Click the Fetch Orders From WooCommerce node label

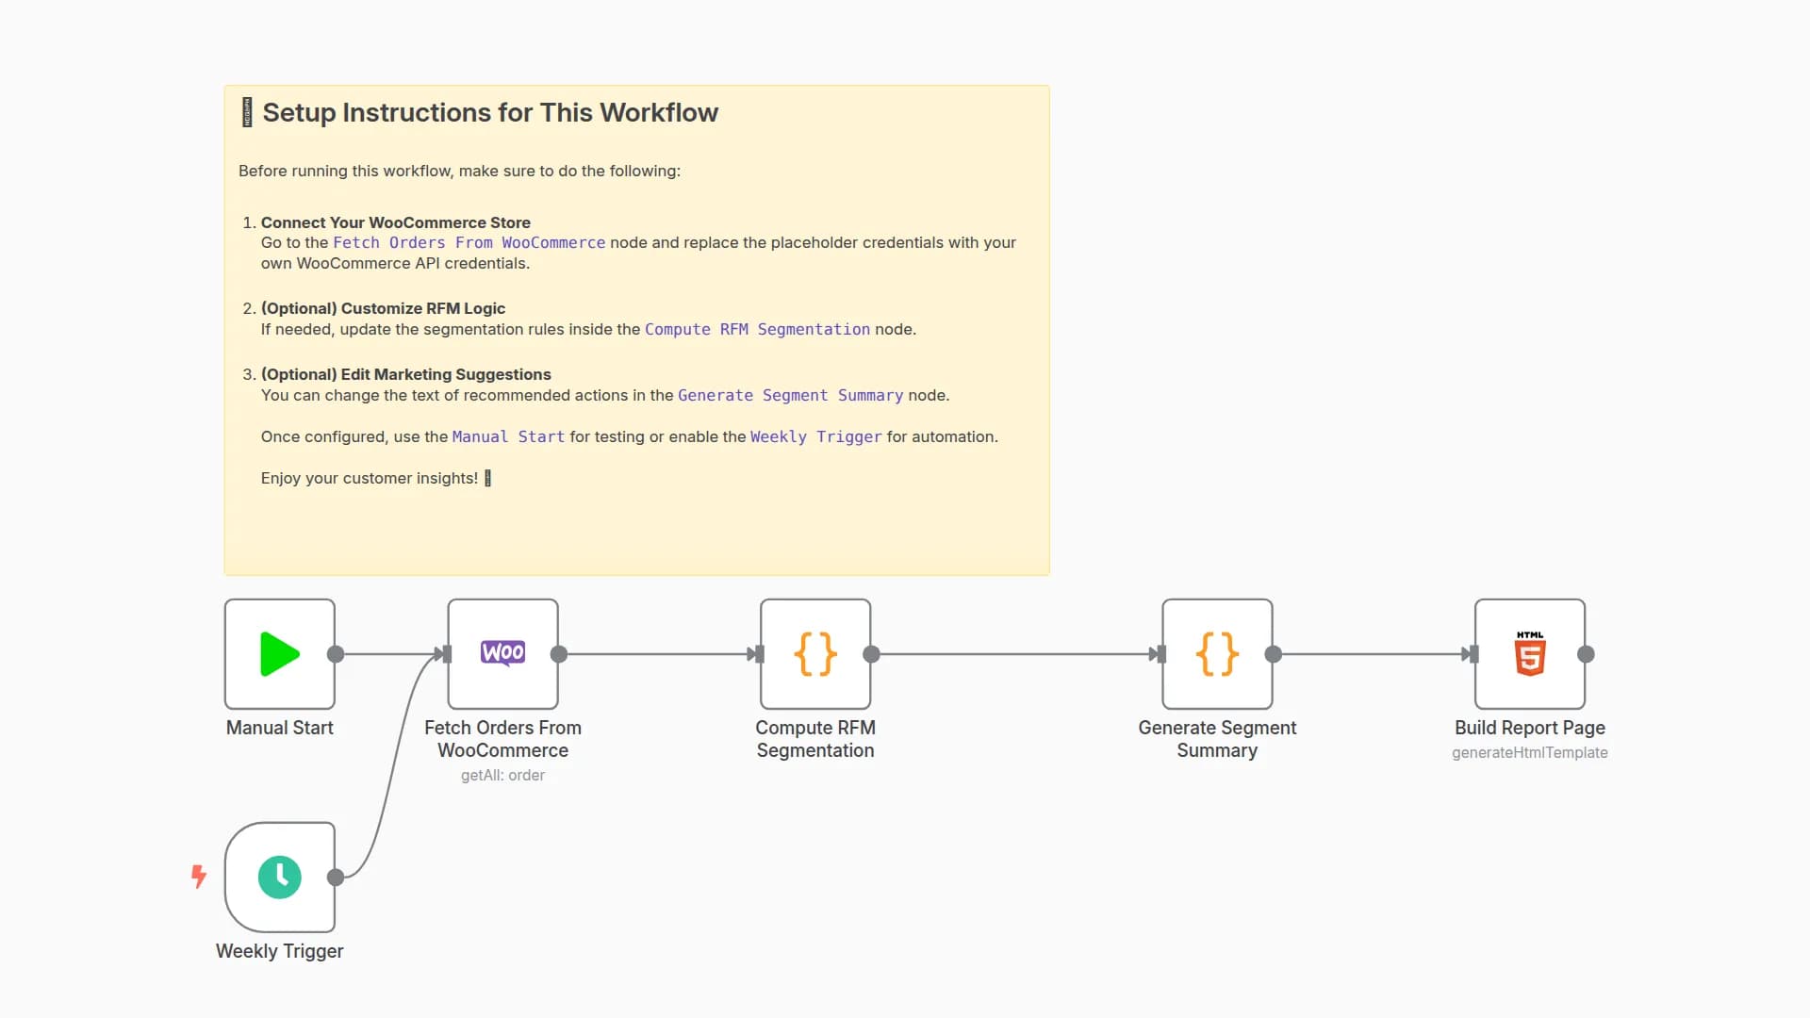(502, 739)
